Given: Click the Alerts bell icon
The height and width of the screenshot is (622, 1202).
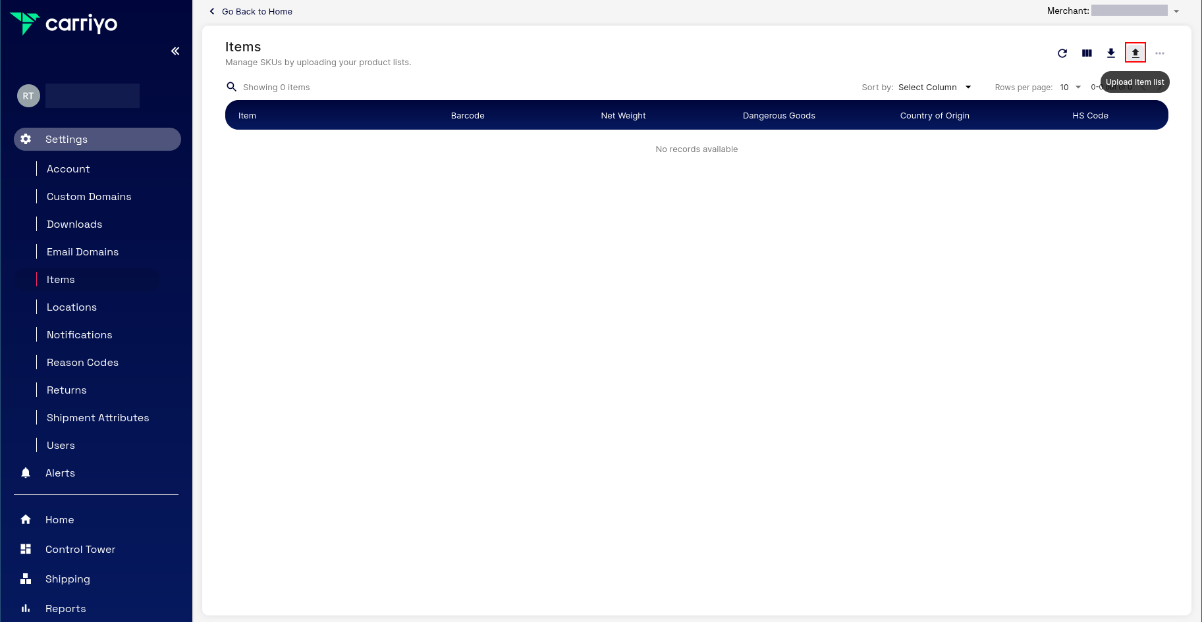Looking at the screenshot, I should click(x=26, y=473).
